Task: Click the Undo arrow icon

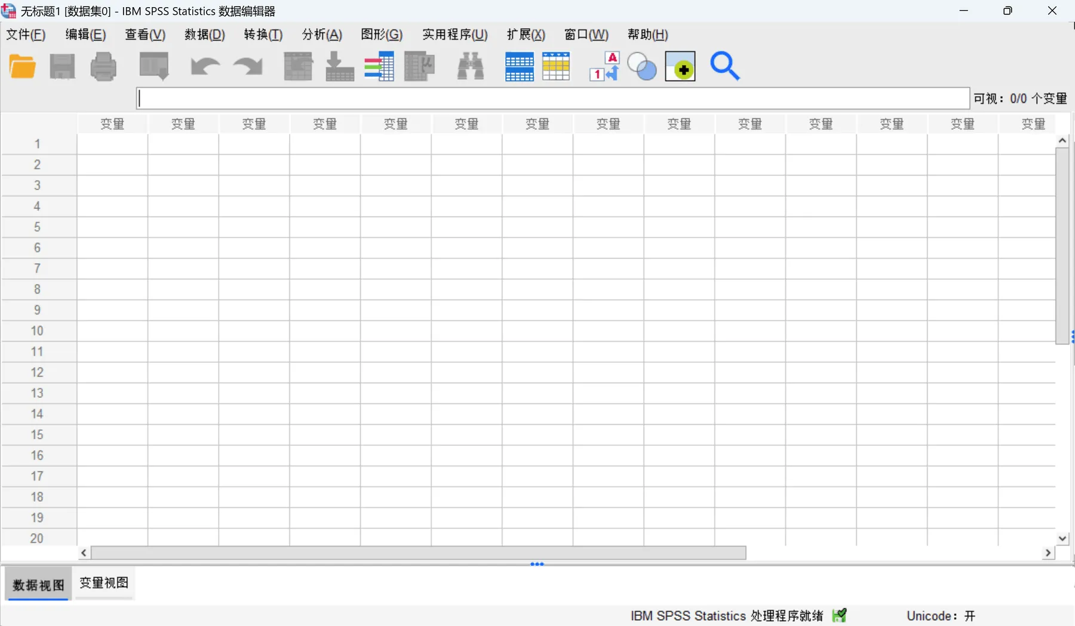Action: click(205, 66)
